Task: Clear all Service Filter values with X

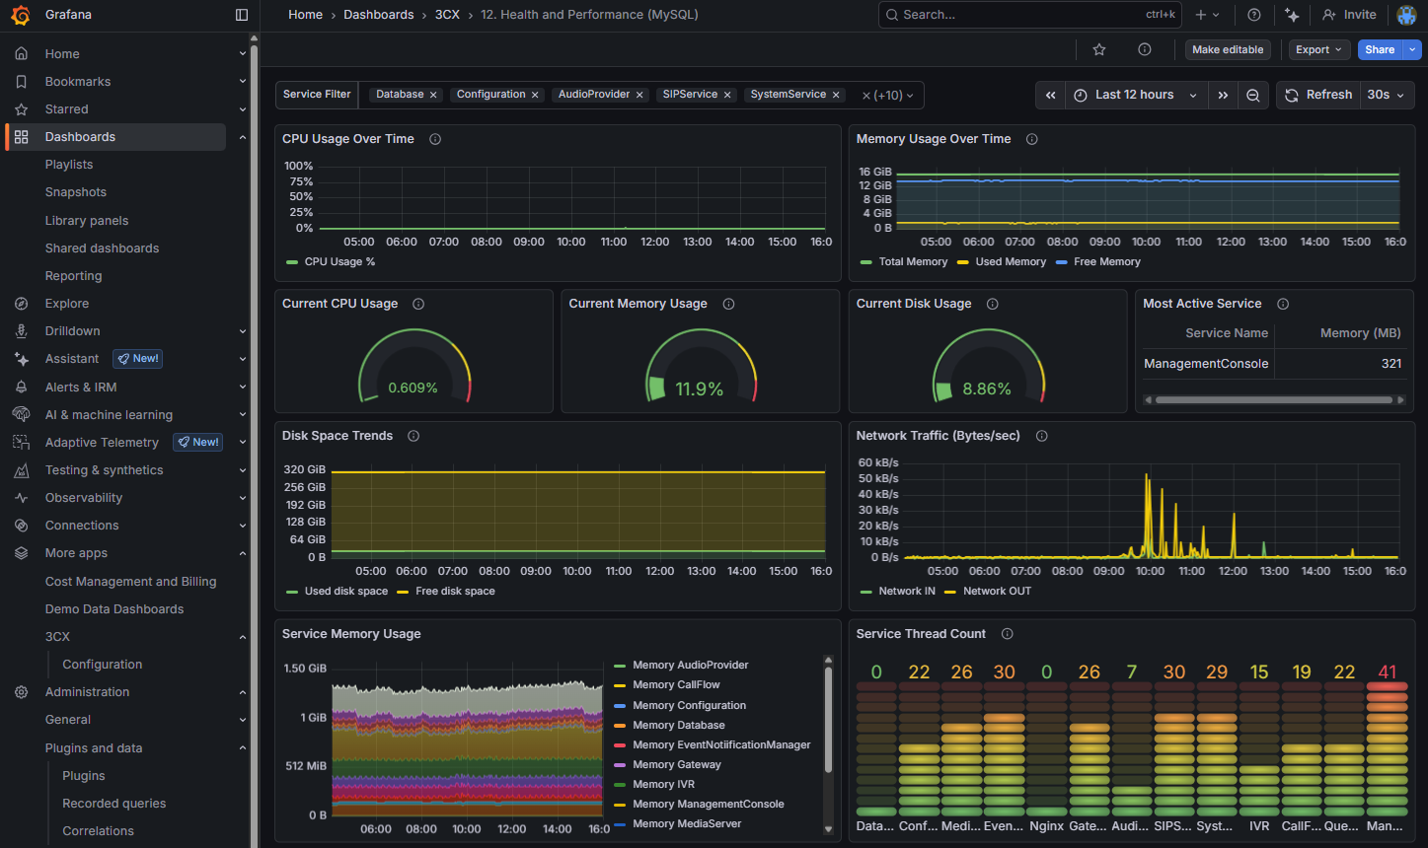Action: click(x=866, y=96)
